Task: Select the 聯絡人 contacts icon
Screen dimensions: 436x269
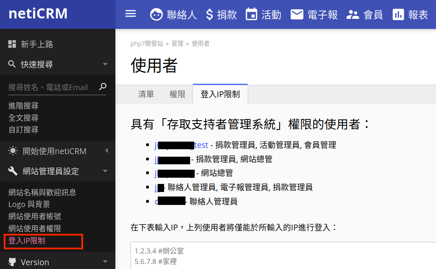Action: click(x=156, y=14)
